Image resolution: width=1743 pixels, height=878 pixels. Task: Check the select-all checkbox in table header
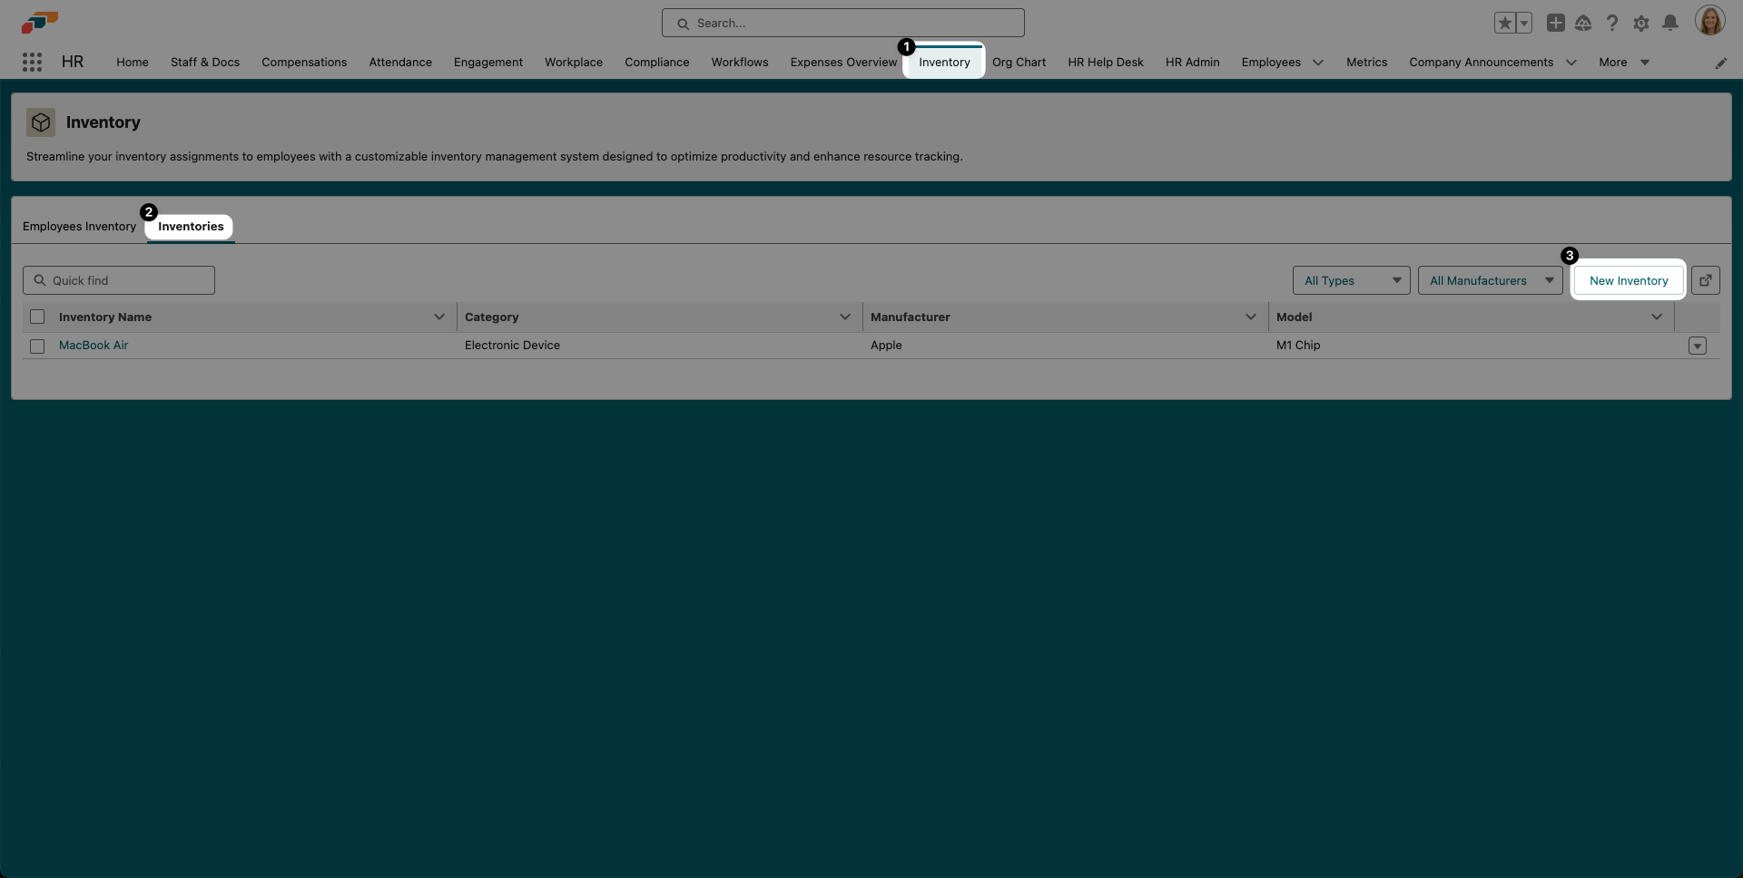click(x=36, y=317)
